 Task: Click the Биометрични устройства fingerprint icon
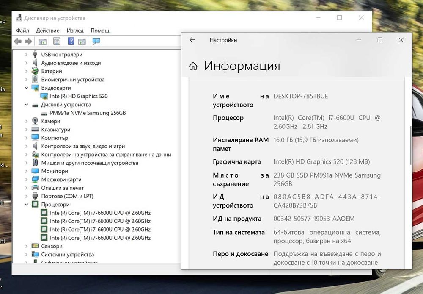35,79
